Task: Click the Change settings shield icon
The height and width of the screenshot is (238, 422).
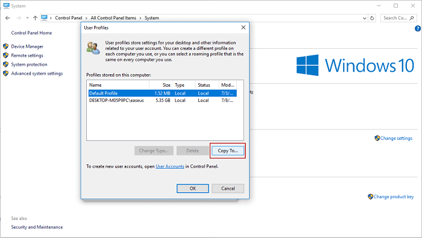Action: click(x=377, y=138)
